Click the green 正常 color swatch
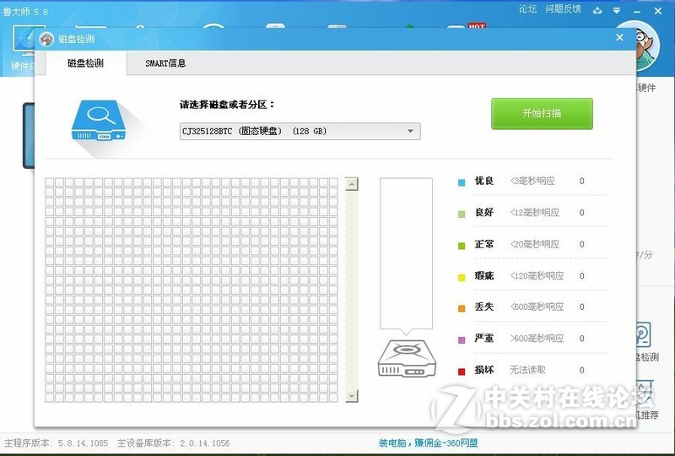Viewport: 675px width, 456px height. (x=462, y=246)
